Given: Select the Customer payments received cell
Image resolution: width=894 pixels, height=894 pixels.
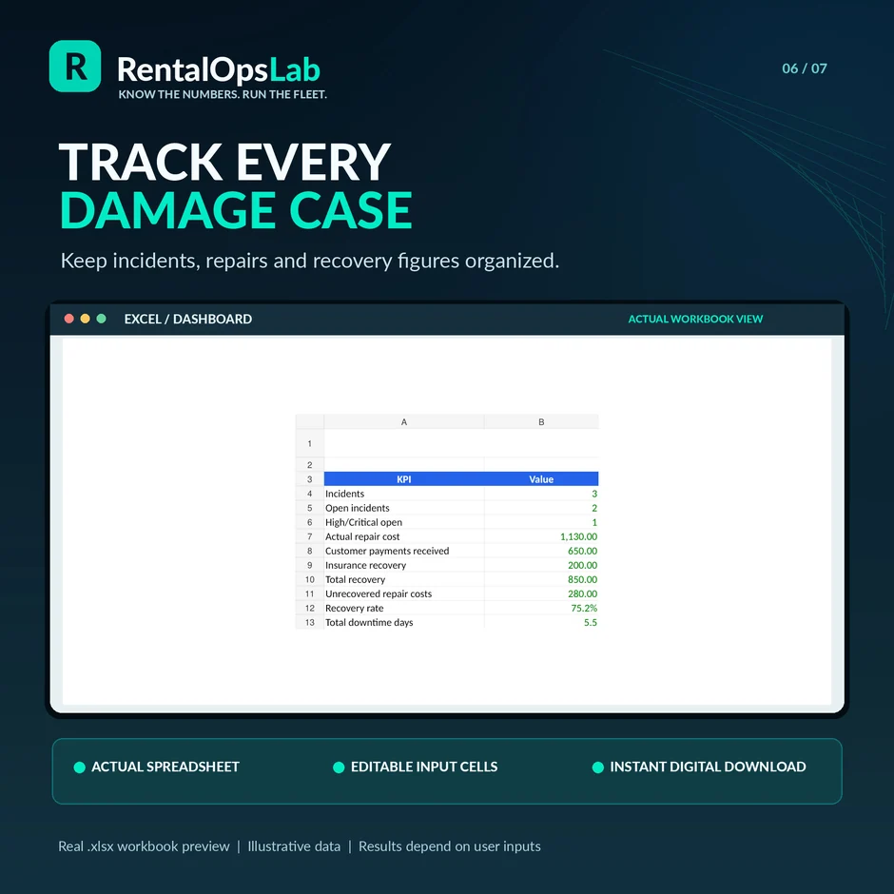Looking at the screenshot, I should pyautogui.click(x=403, y=551).
